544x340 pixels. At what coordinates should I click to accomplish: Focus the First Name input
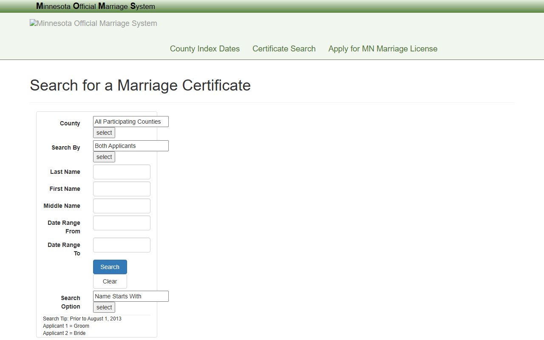pyautogui.click(x=122, y=189)
